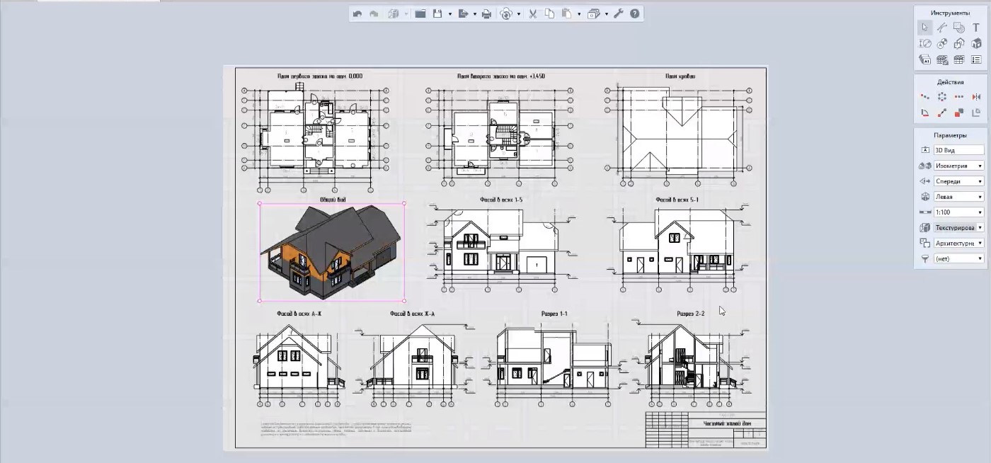
Task: Click the red square Copy action in Действия
Action: (959, 113)
